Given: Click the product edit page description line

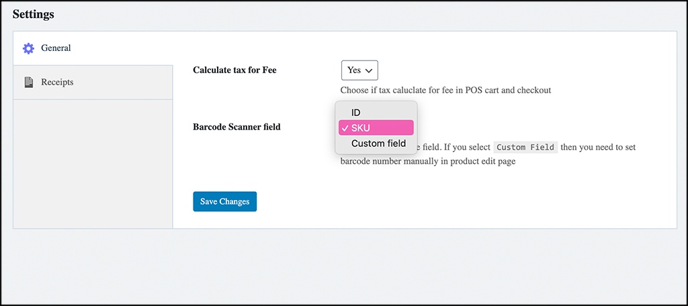Looking at the screenshot, I should coord(427,162).
